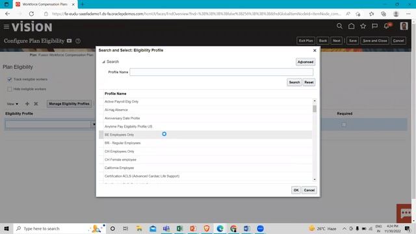
Task: Open Windows Start menu
Action: tap(6, 228)
